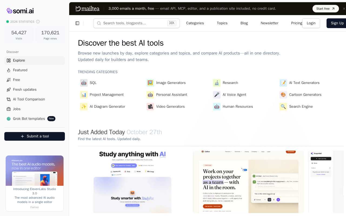Image resolution: width=346 pixels, height=216 pixels.
Task: Focus the Search tools, blogposts field
Action: 137,23
